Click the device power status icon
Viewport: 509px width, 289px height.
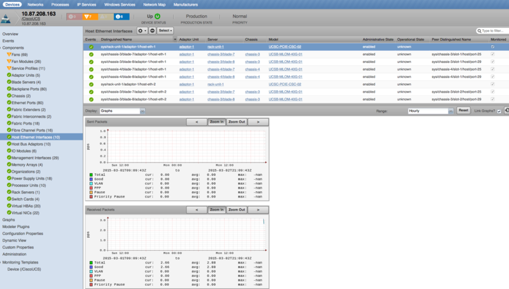point(157,17)
